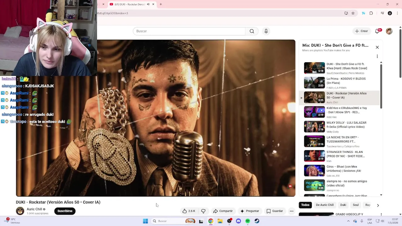Screen dimensions: 402x226
Task: Select the Duki filter chip
Action: click(343, 205)
